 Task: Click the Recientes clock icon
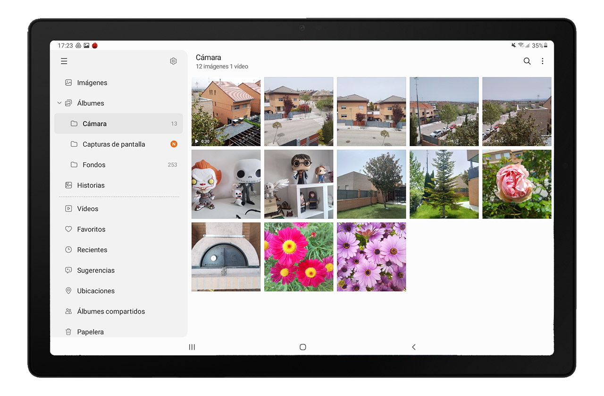(x=68, y=250)
